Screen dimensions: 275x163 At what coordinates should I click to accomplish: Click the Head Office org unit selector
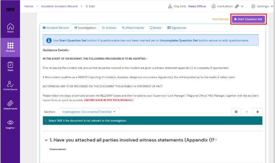197,6
